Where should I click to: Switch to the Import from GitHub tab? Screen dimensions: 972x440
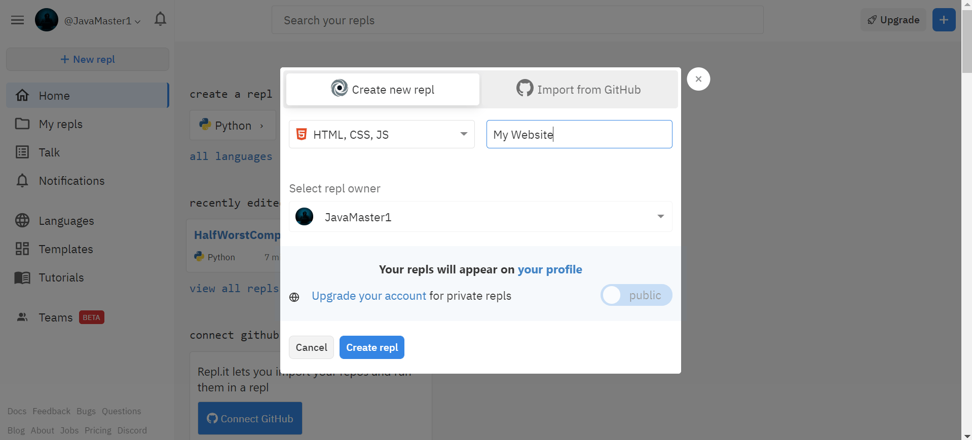[578, 90]
